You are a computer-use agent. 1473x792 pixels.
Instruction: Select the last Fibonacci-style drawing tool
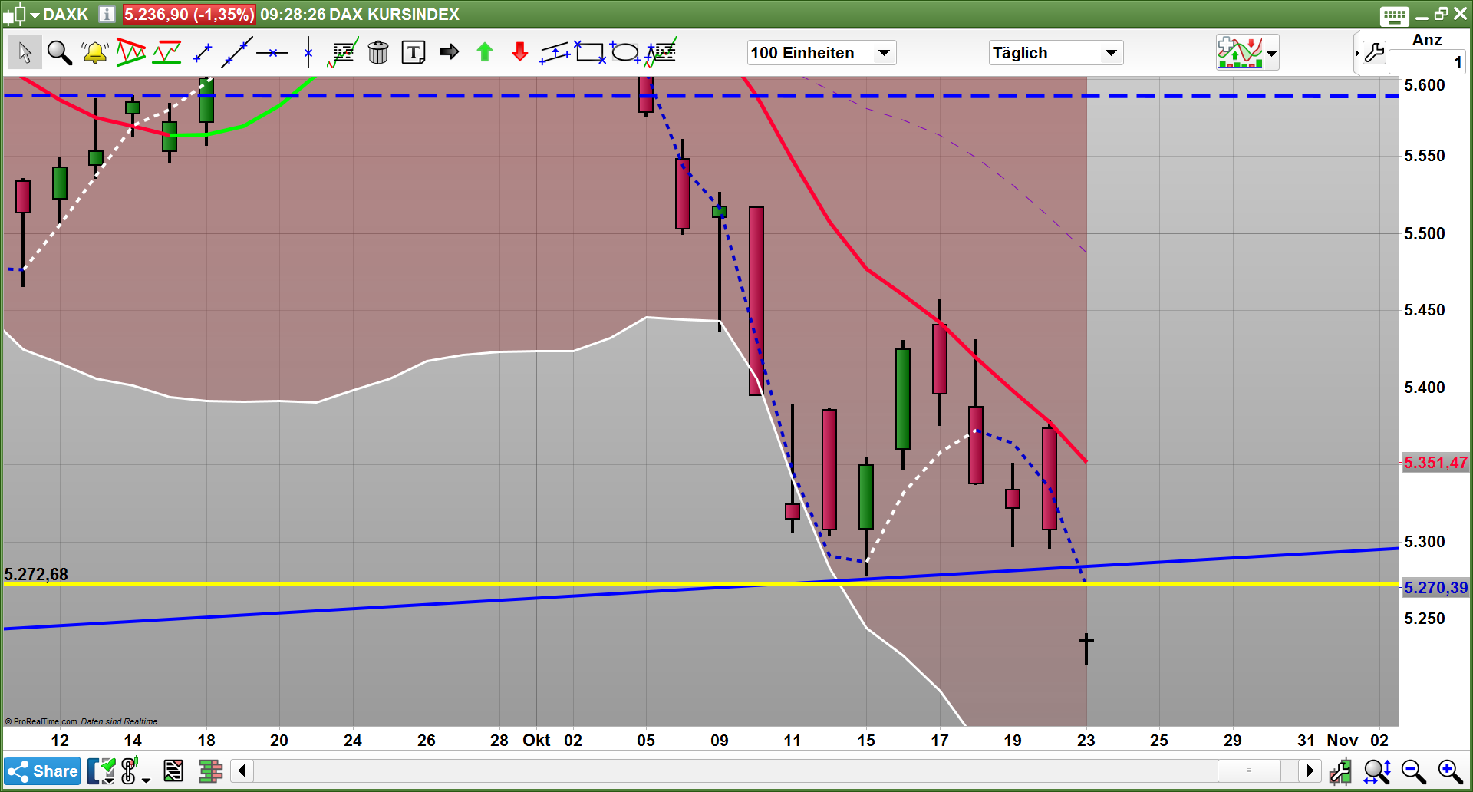coord(661,52)
